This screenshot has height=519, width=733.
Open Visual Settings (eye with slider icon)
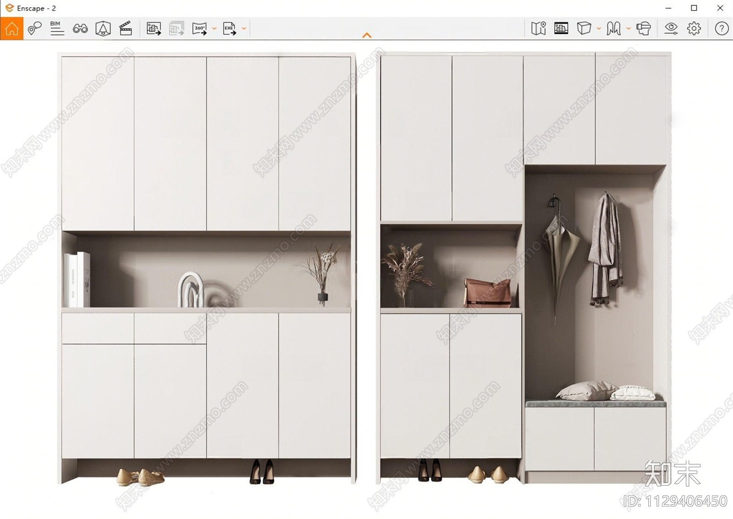[x=671, y=28]
